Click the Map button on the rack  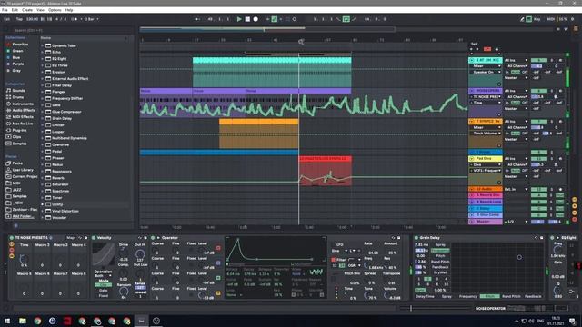70,238
